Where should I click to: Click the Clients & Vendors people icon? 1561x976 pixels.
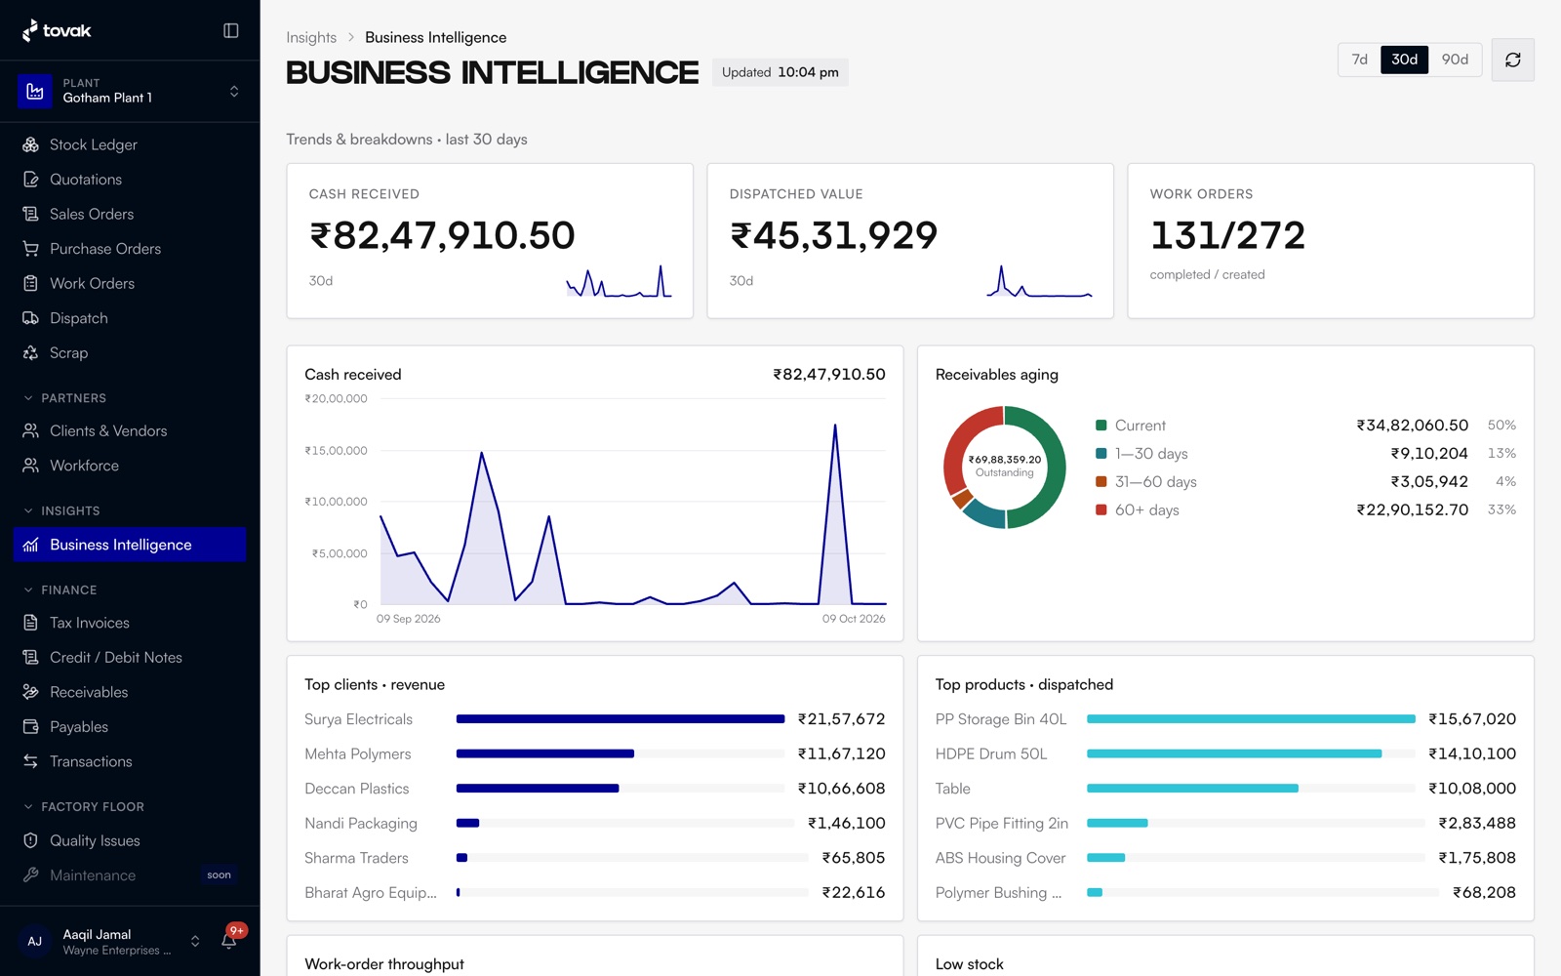pos(31,430)
